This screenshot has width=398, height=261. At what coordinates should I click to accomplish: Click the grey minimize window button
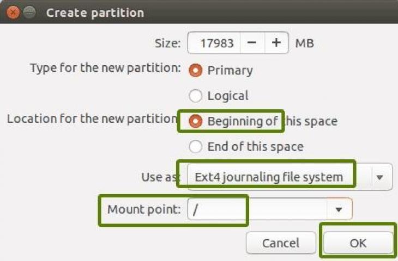click(29, 12)
